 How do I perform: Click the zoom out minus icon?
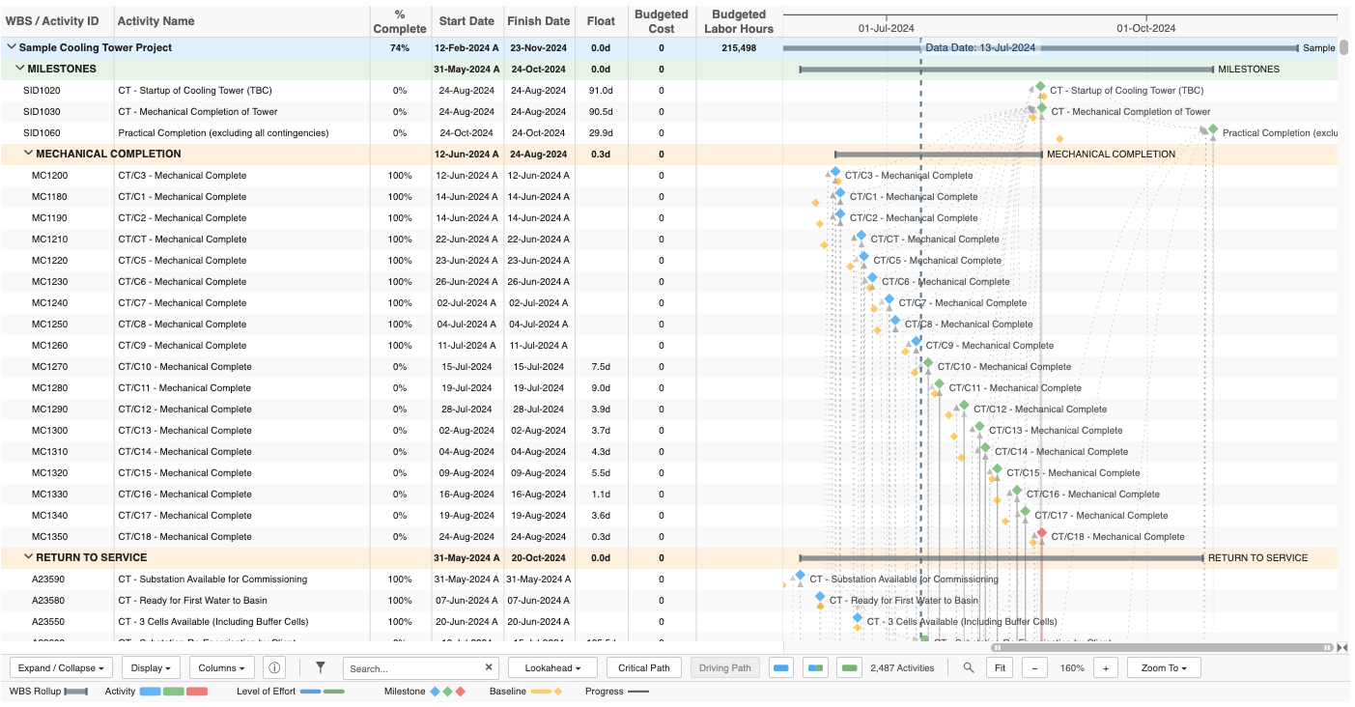[1033, 666]
